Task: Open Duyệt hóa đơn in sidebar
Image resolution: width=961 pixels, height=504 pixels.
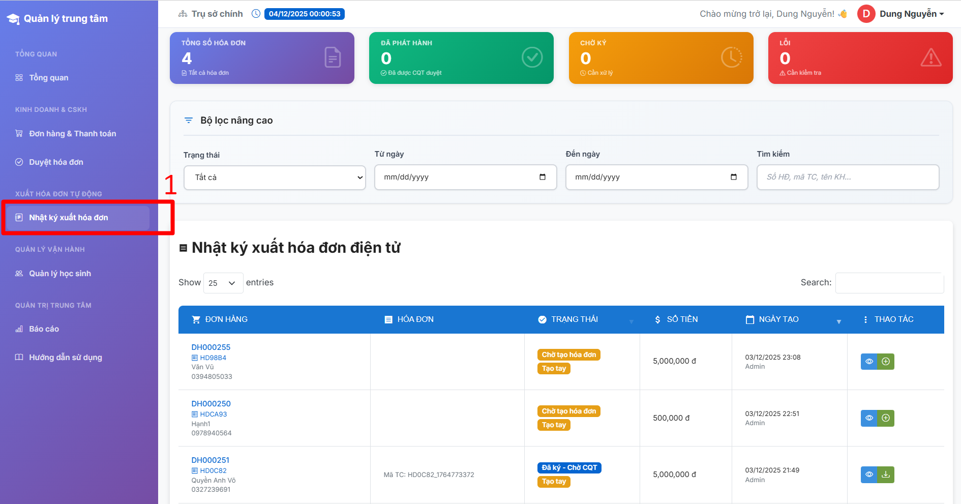Action: (x=56, y=162)
